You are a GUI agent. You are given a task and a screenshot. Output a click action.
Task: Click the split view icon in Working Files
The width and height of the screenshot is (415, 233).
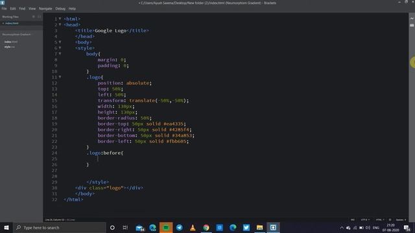(x=39, y=17)
